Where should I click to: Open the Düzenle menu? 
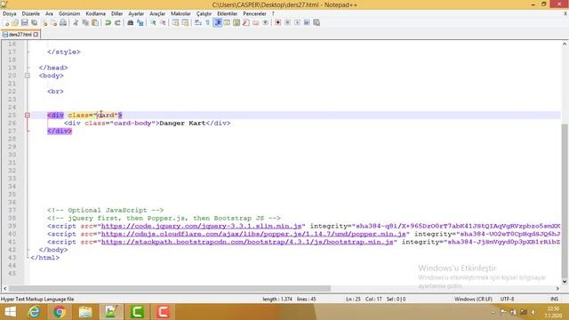pos(31,13)
